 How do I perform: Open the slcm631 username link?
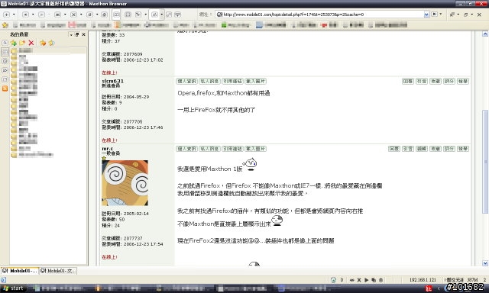tap(112, 81)
